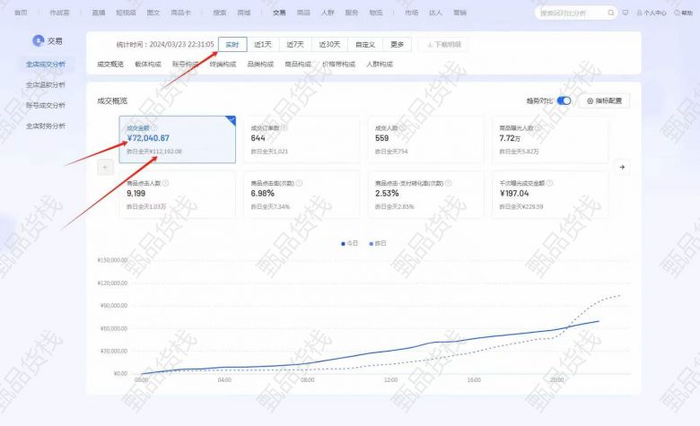
Task: Open 全店退款分析 in the sidebar
Action: click(x=46, y=85)
